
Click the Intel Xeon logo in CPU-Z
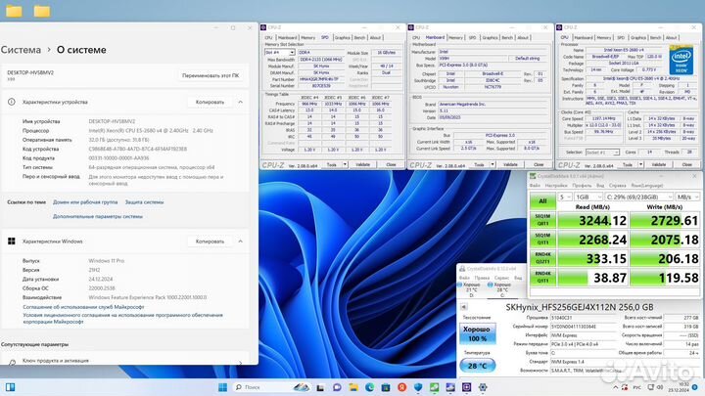681,60
